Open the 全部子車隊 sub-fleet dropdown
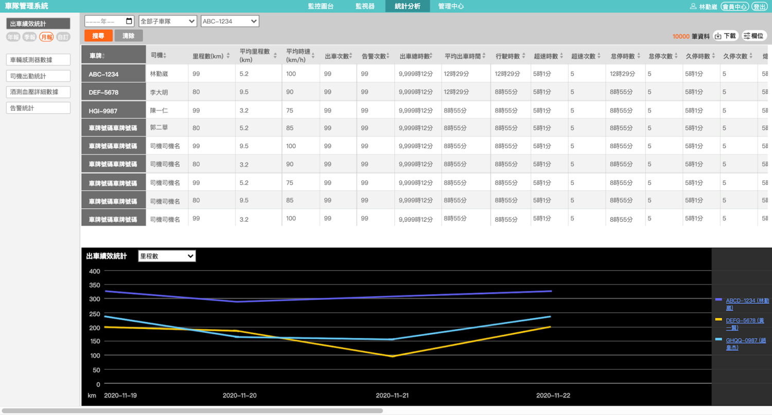The height and width of the screenshot is (415, 772). [168, 21]
